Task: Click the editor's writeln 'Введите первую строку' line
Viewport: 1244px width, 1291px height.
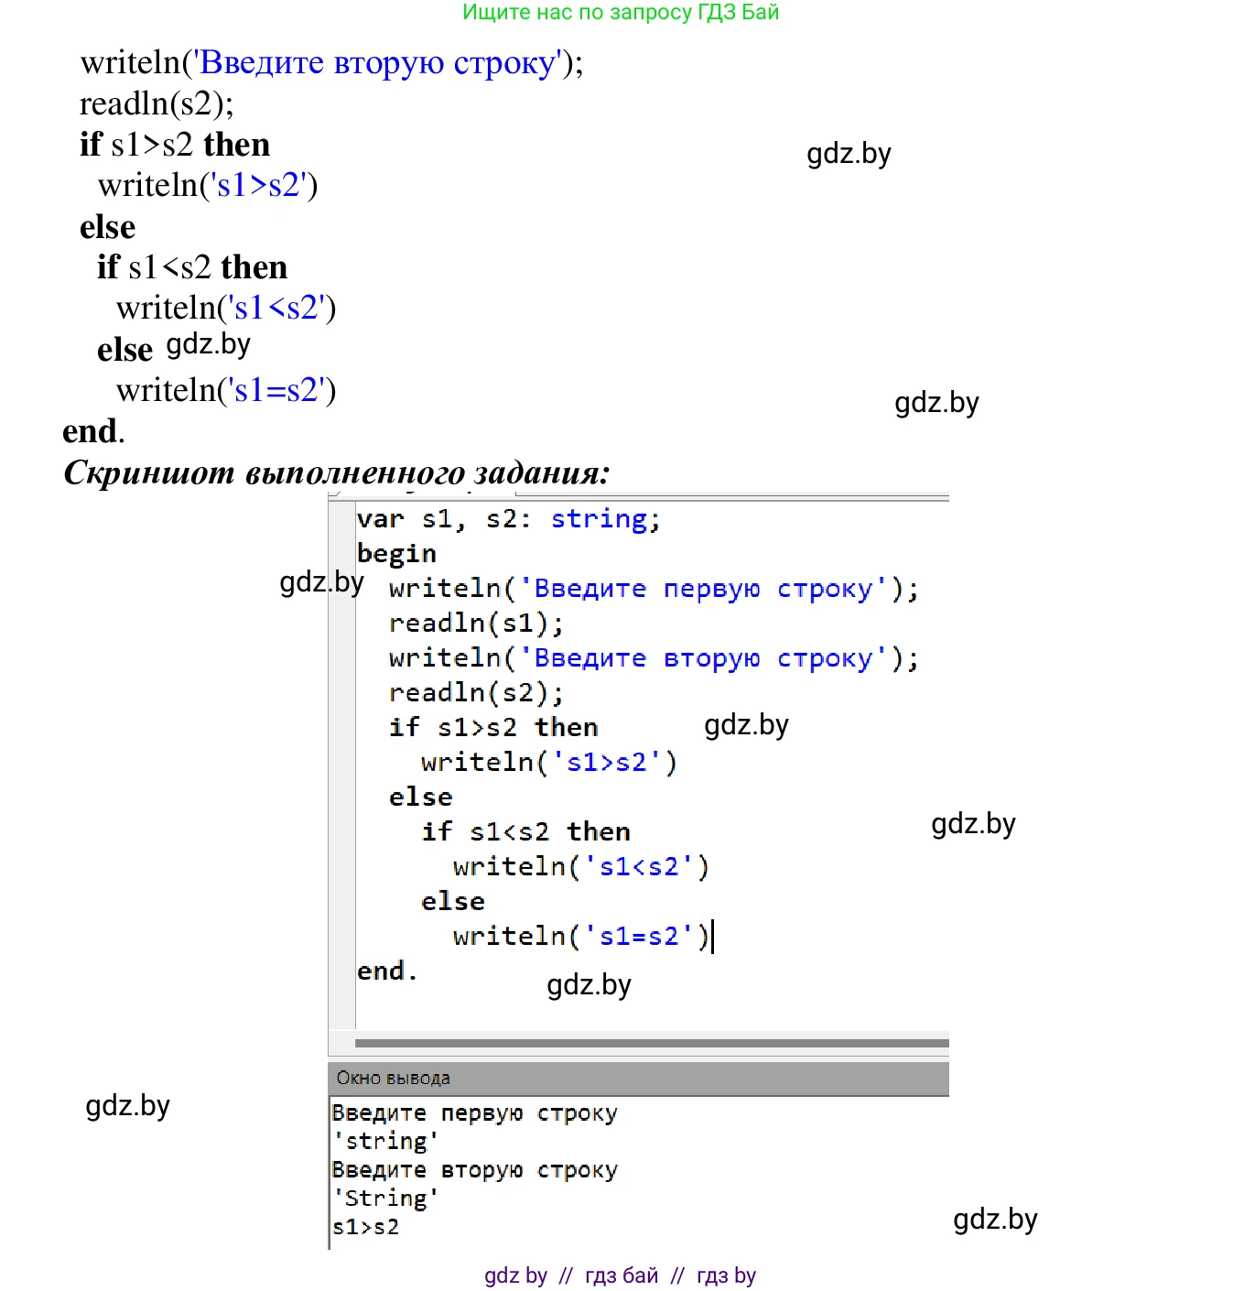Action: click(653, 589)
